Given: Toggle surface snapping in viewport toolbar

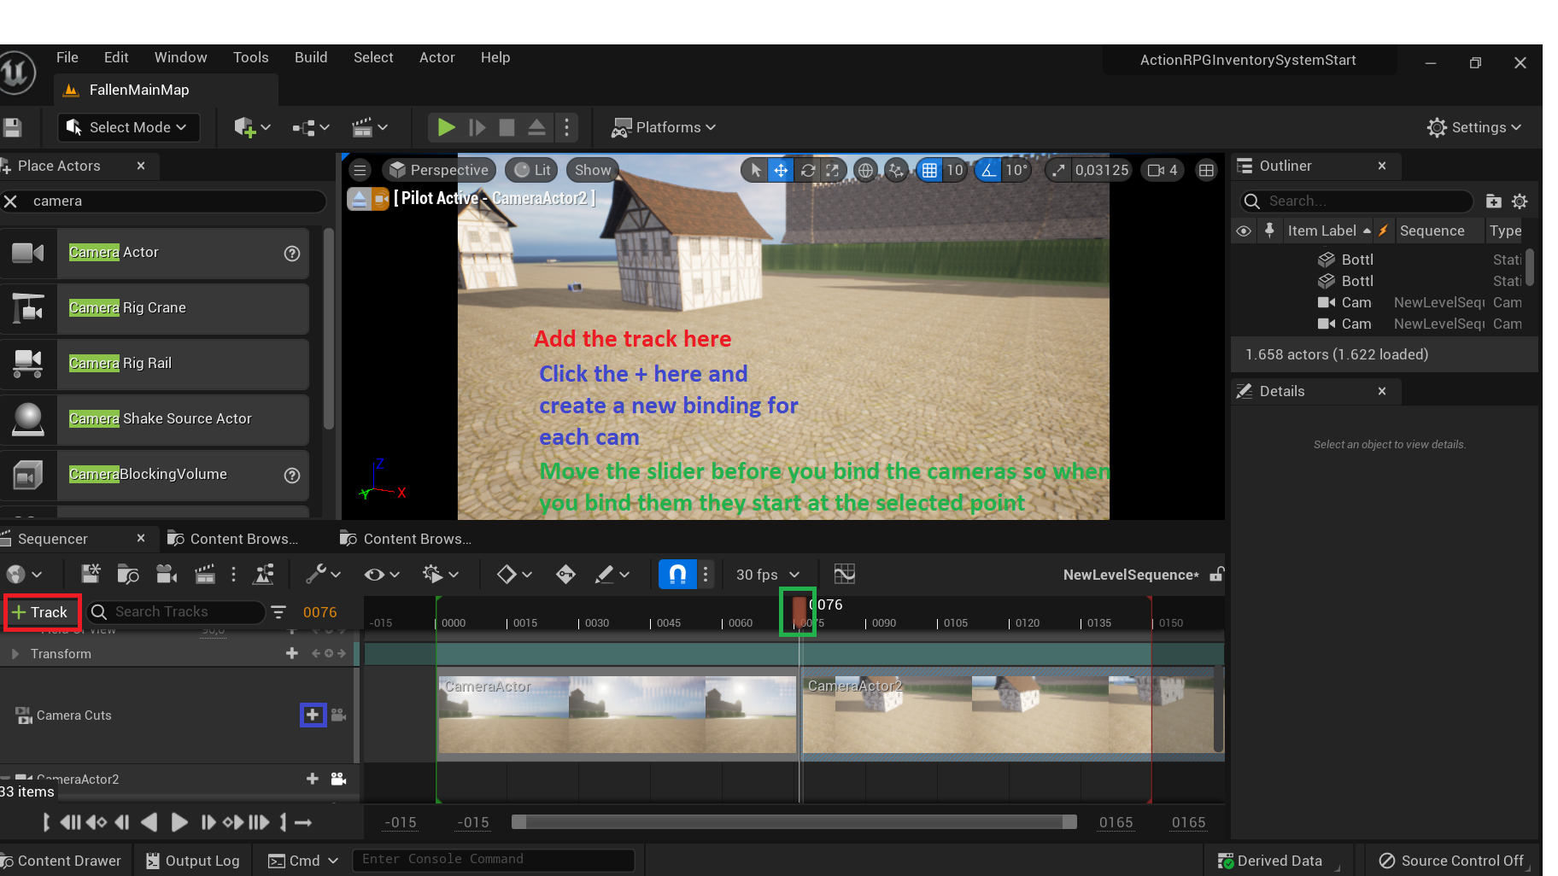Looking at the screenshot, I should 896,170.
